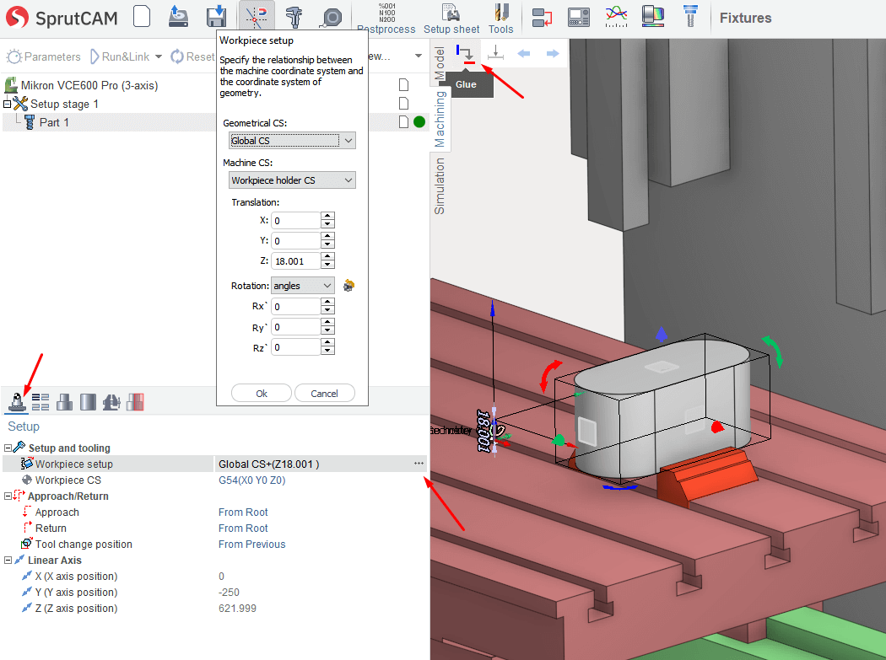Screen dimensions: 886x660
Task: Select Part 1 in the machining tree
Action: [x=54, y=122]
